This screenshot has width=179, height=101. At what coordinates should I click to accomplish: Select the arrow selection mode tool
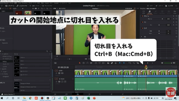pos(79,63)
